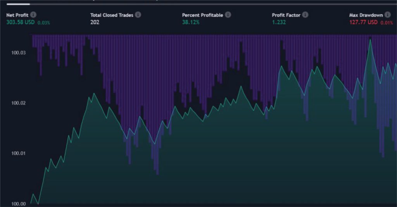Click the 100.03 y-axis label
Image resolution: width=397 pixels, height=207 pixels.
[x=18, y=53]
